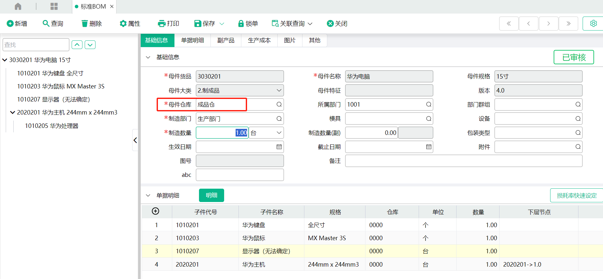Select tree item 1010203 华为鼠标
The image size is (603, 279).
(x=61, y=86)
